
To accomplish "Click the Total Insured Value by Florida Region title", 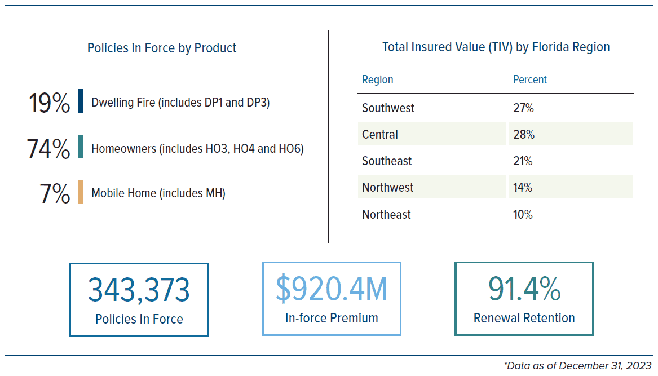I will point(496,47).
